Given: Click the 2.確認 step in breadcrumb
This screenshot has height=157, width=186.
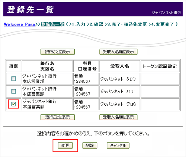Looking at the screenshot, I should (95, 24).
